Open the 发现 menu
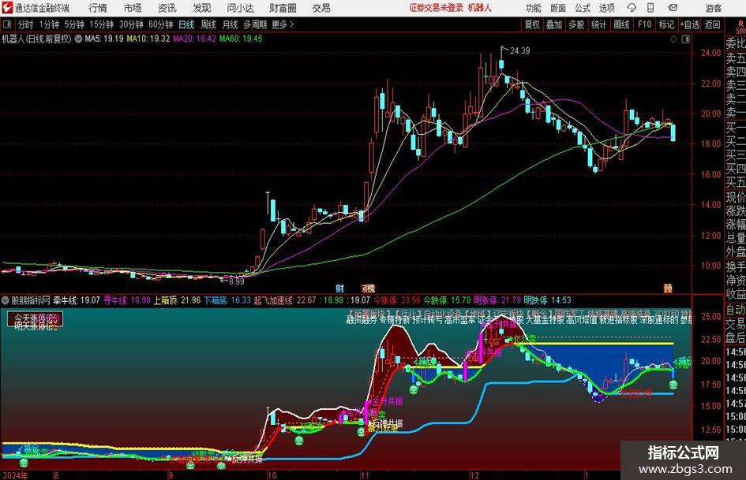Viewport: 746px width, 480px height. (202, 8)
